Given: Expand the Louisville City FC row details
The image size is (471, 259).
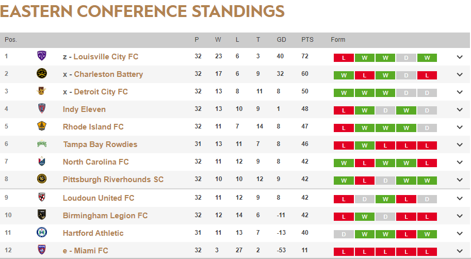Looking at the screenshot, I should click(460, 57).
